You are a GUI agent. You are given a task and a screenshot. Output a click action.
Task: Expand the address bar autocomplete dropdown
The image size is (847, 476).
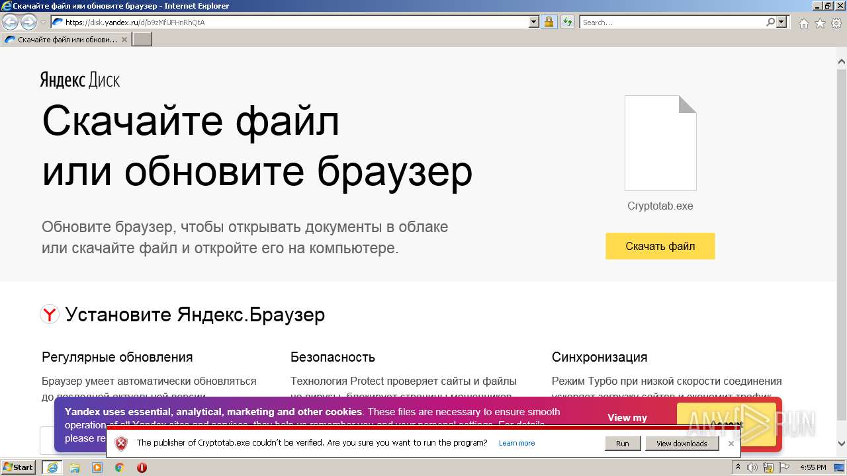pyautogui.click(x=534, y=22)
